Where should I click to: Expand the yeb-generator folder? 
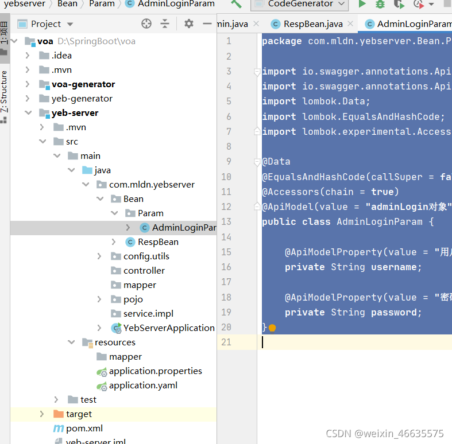point(28,99)
